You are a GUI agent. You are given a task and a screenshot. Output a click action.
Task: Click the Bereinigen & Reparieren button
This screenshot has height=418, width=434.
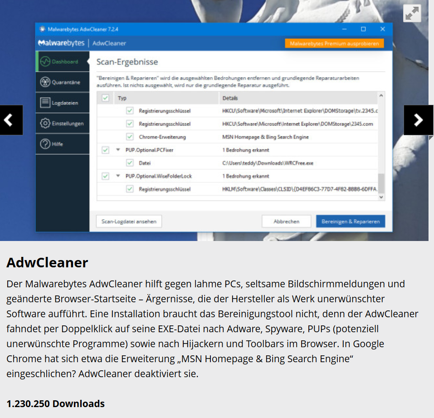[350, 221]
